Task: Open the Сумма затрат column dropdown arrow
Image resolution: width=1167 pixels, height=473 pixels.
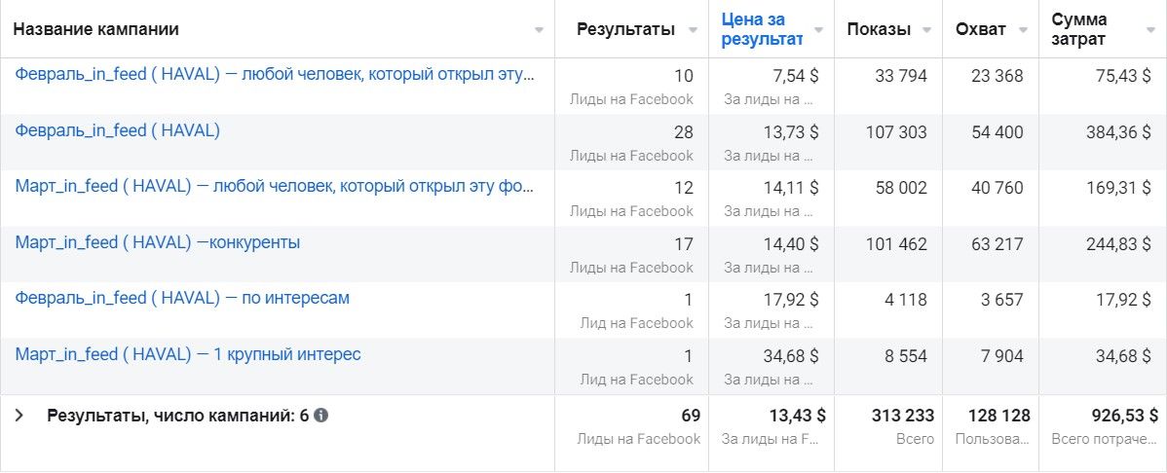Action: [1151, 30]
